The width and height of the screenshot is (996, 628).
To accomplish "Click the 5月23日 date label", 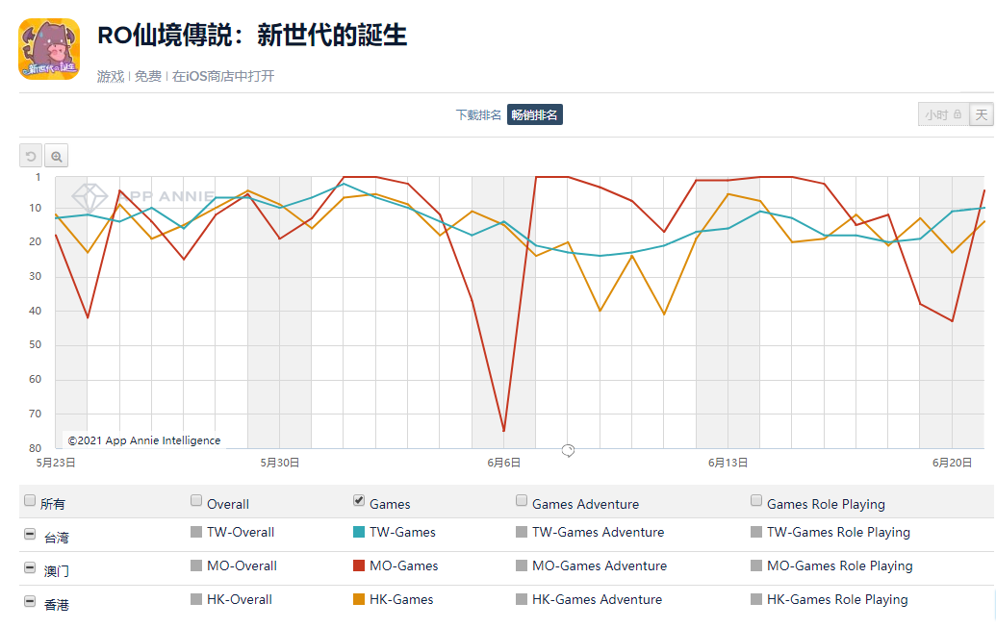I will [x=56, y=463].
